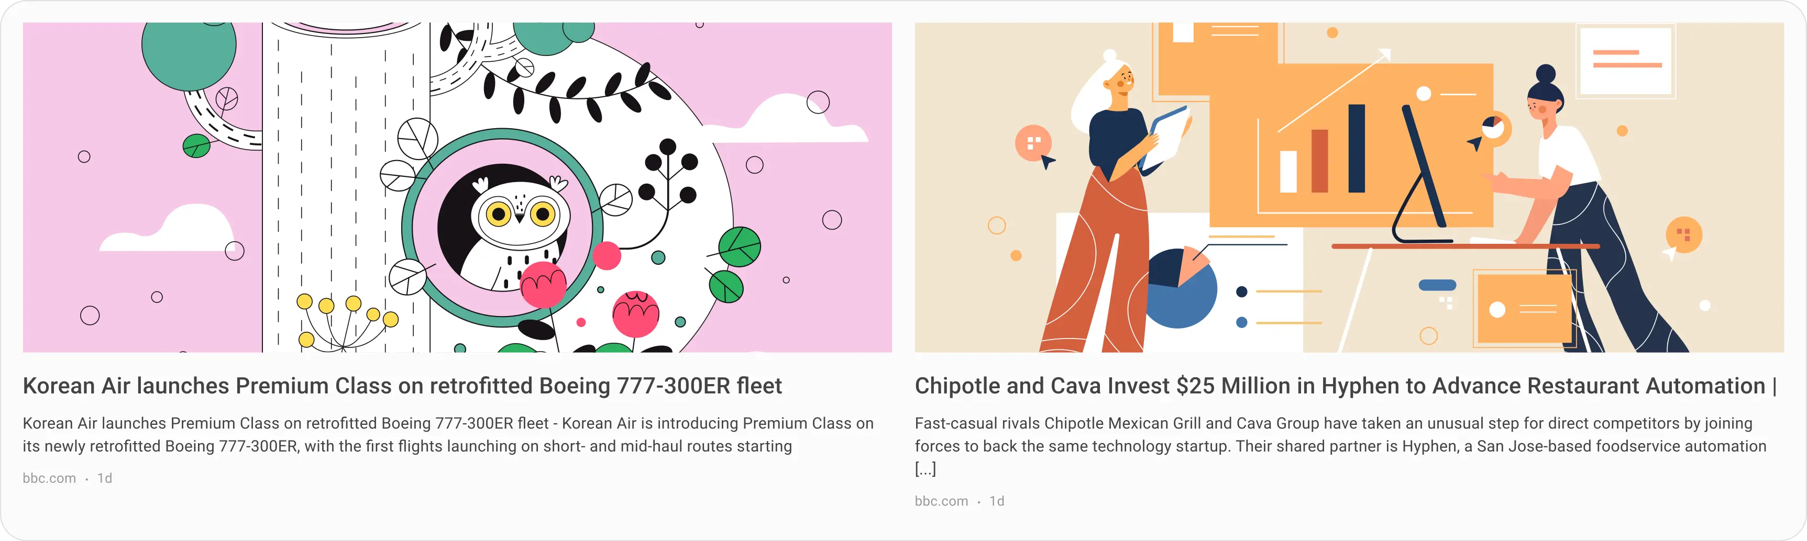Click the orange chat bubble near white-haired woman
Screen dimensions: 1807x541
click(x=1033, y=144)
